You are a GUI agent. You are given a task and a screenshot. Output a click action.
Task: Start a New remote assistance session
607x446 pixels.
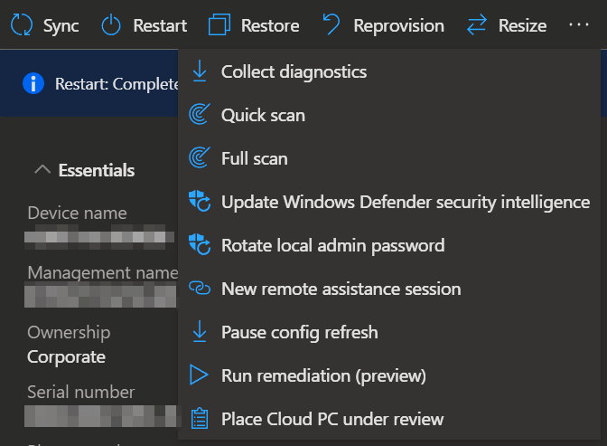pyautogui.click(x=341, y=289)
